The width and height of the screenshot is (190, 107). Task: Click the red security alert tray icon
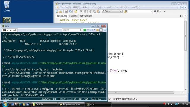[x=164, y=104]
